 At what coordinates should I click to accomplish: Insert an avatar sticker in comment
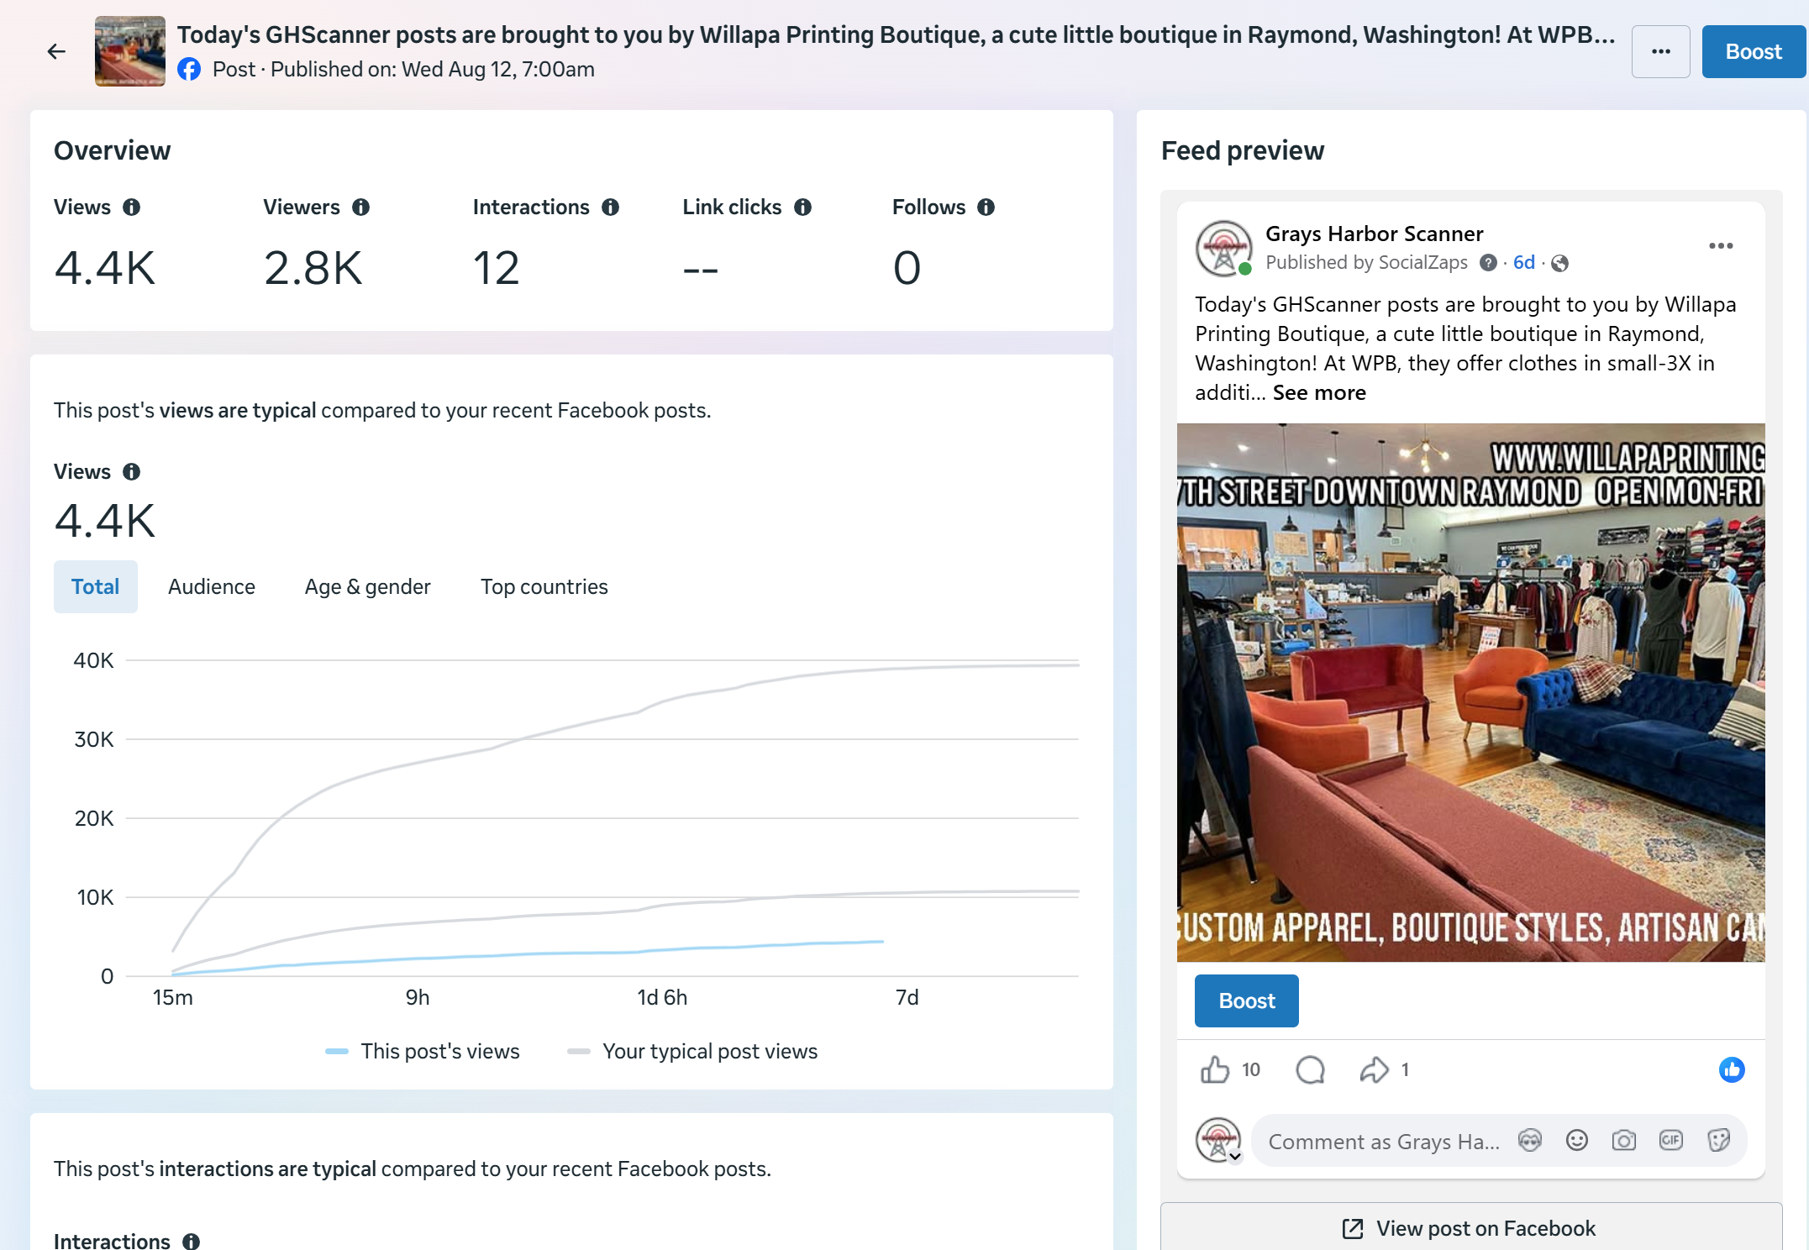(x=1530, y=1140)
